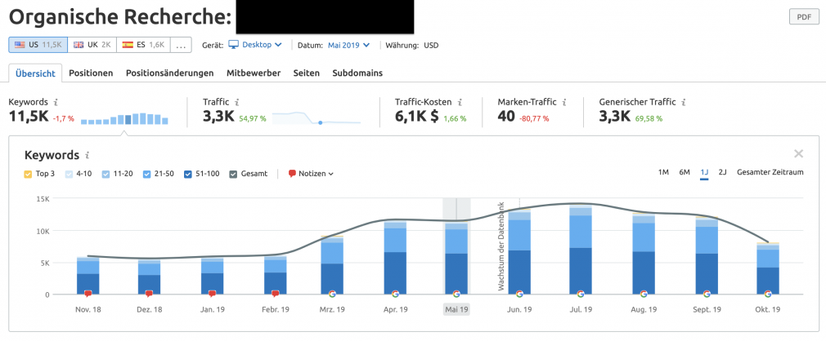Toggle the Gesamt line checkbox
This screenshot has width=826, height=341.
click(x=233, y=174)
